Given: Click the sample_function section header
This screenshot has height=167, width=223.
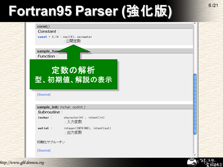Looking at the screenshot, I should (47, 51).
